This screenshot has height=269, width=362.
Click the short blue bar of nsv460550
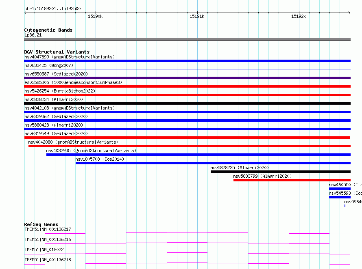(x=340, y=189)
